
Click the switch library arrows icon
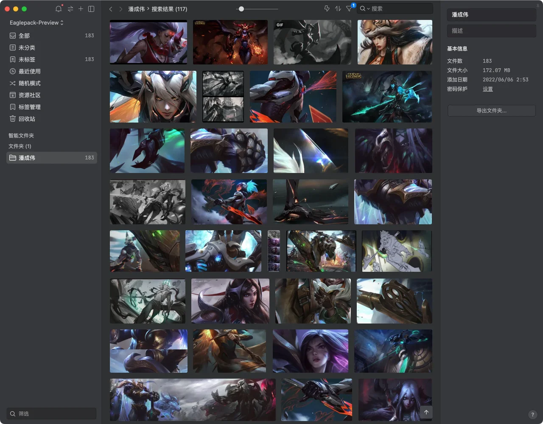click(x=70, y=9)
